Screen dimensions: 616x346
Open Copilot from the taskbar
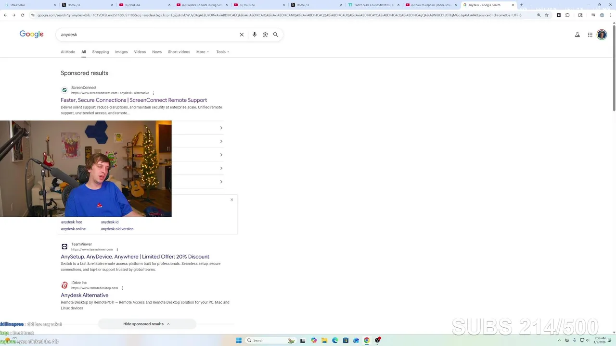(314, 340)
